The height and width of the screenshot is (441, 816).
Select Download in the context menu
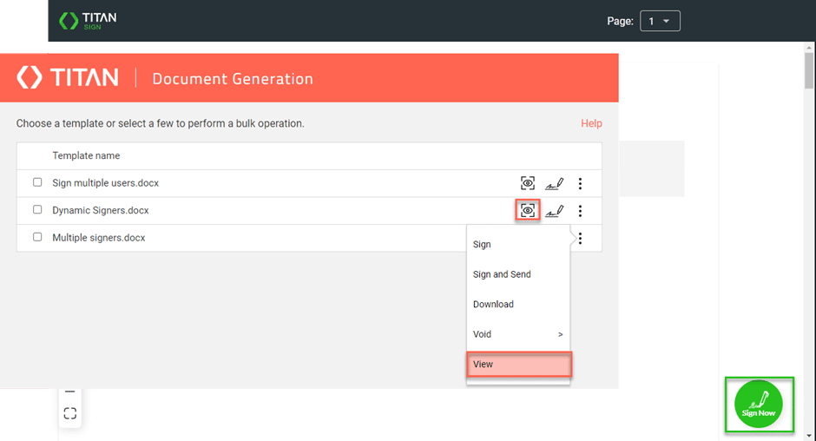[x=493, y=305]
